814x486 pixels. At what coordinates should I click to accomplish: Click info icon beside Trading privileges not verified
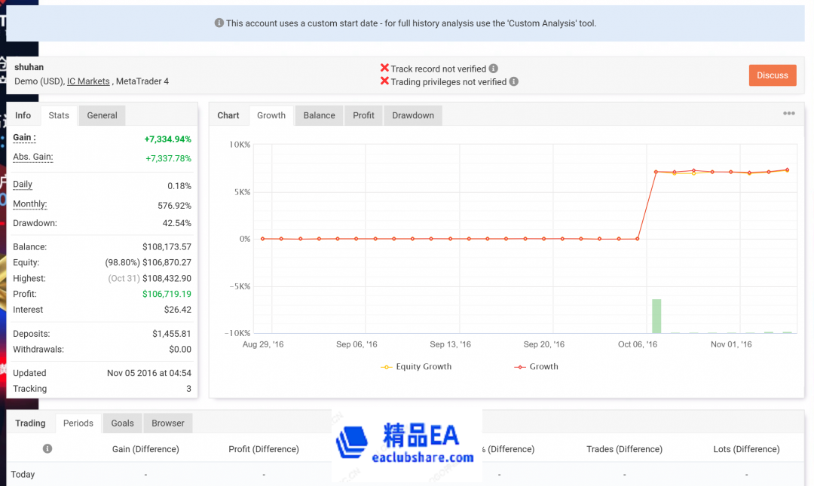(x=513, y=81)
